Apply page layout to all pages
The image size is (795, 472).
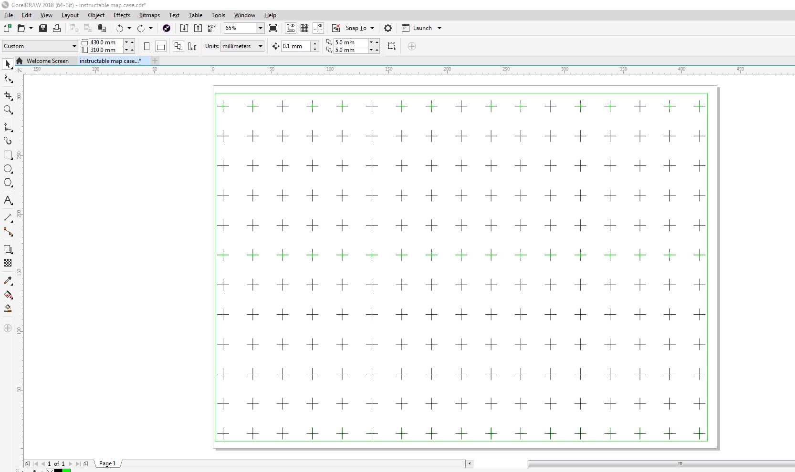pyautogui.click(x=178, y=46)
